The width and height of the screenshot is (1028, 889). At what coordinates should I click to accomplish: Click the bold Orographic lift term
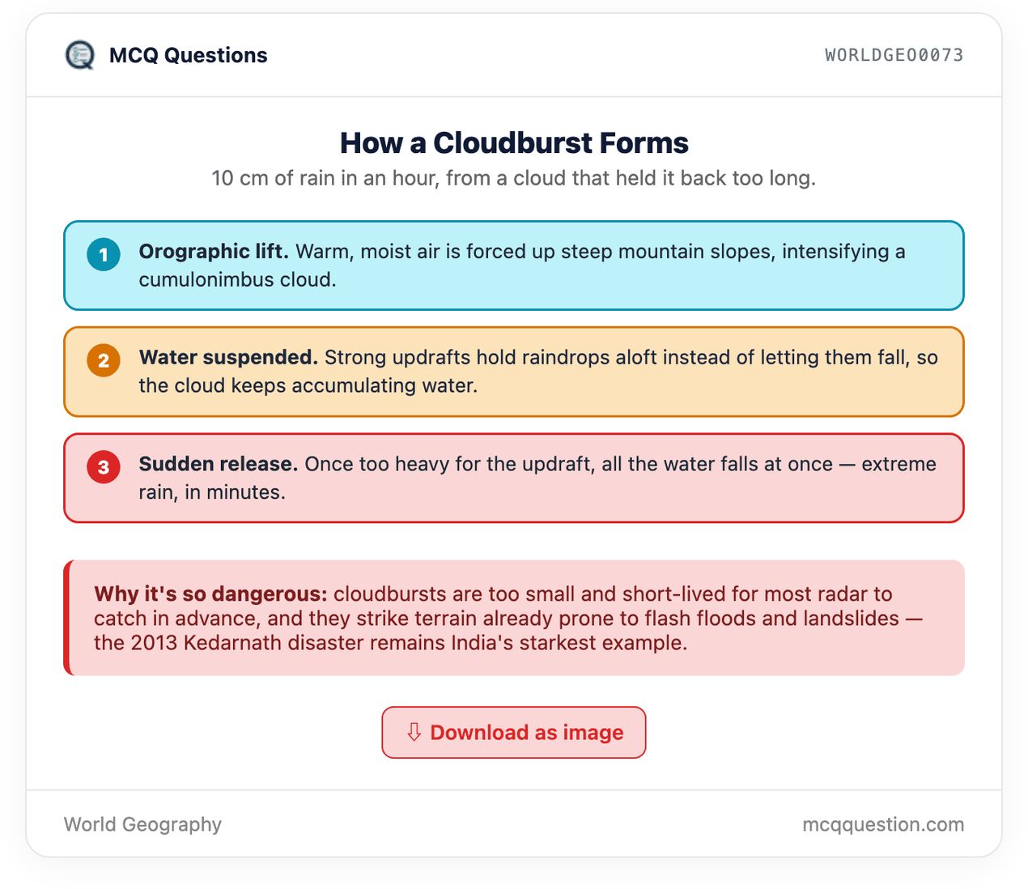pos(214,252)
